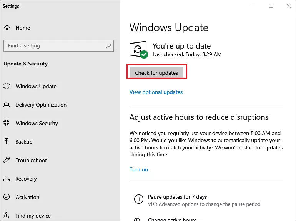Click the search magnifier icon
This screenshot has width=296, height=221.
[108, 45]
